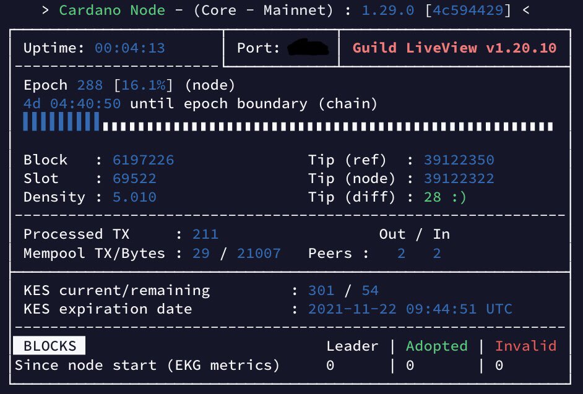583x394 pixels.
Task: Click the Out peers count
Action: tap(401, 254)
